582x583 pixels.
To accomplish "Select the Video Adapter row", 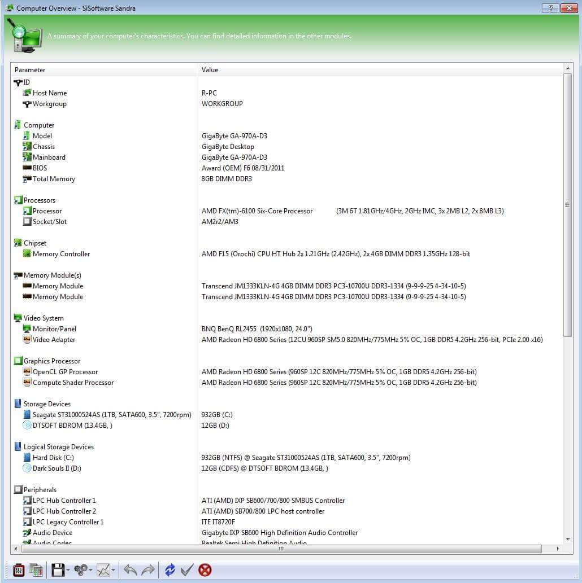I will 54,340.
